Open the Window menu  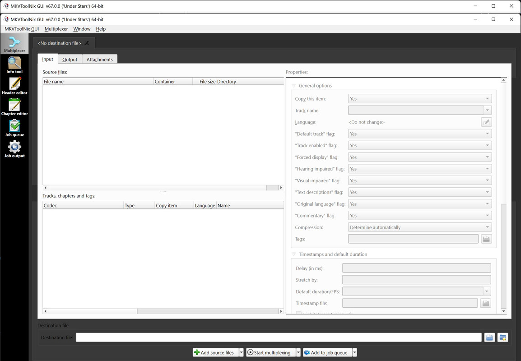pos(82,29)
